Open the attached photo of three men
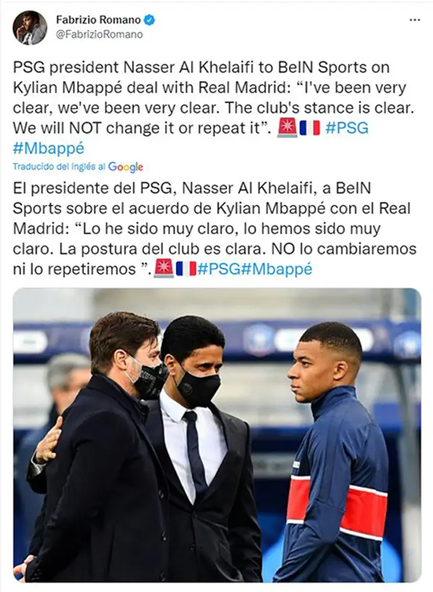Image resolution: width=433 pixels, height=592 pixels. [x=217, y=436]
